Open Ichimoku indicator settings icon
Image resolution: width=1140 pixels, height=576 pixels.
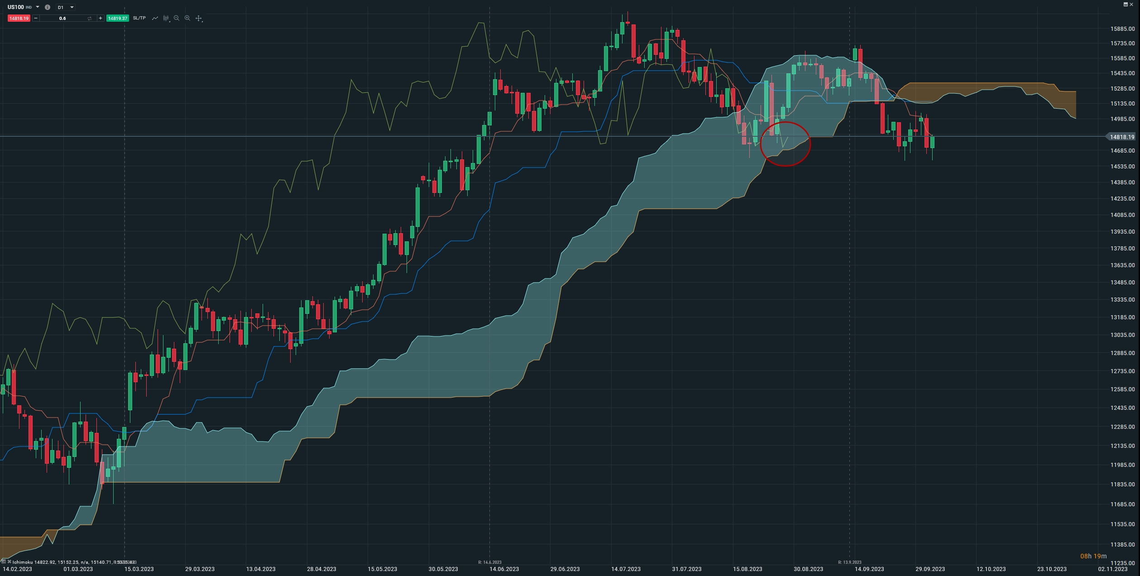(4, 562)
